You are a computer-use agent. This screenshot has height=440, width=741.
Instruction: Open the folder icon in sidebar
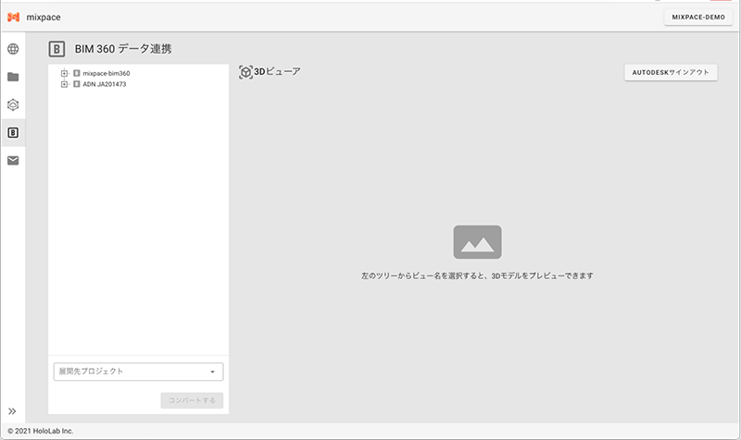13,77
